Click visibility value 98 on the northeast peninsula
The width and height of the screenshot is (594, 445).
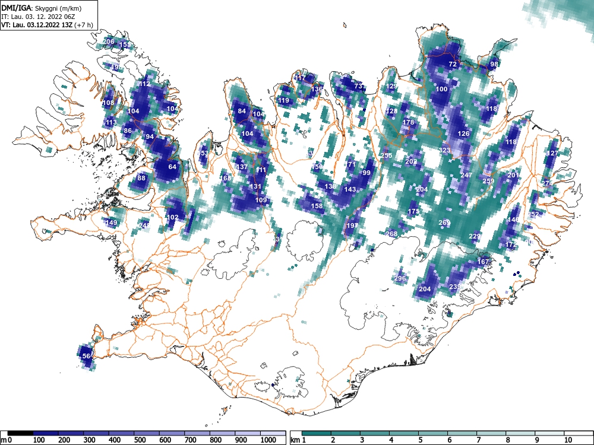tap(494, 64)
